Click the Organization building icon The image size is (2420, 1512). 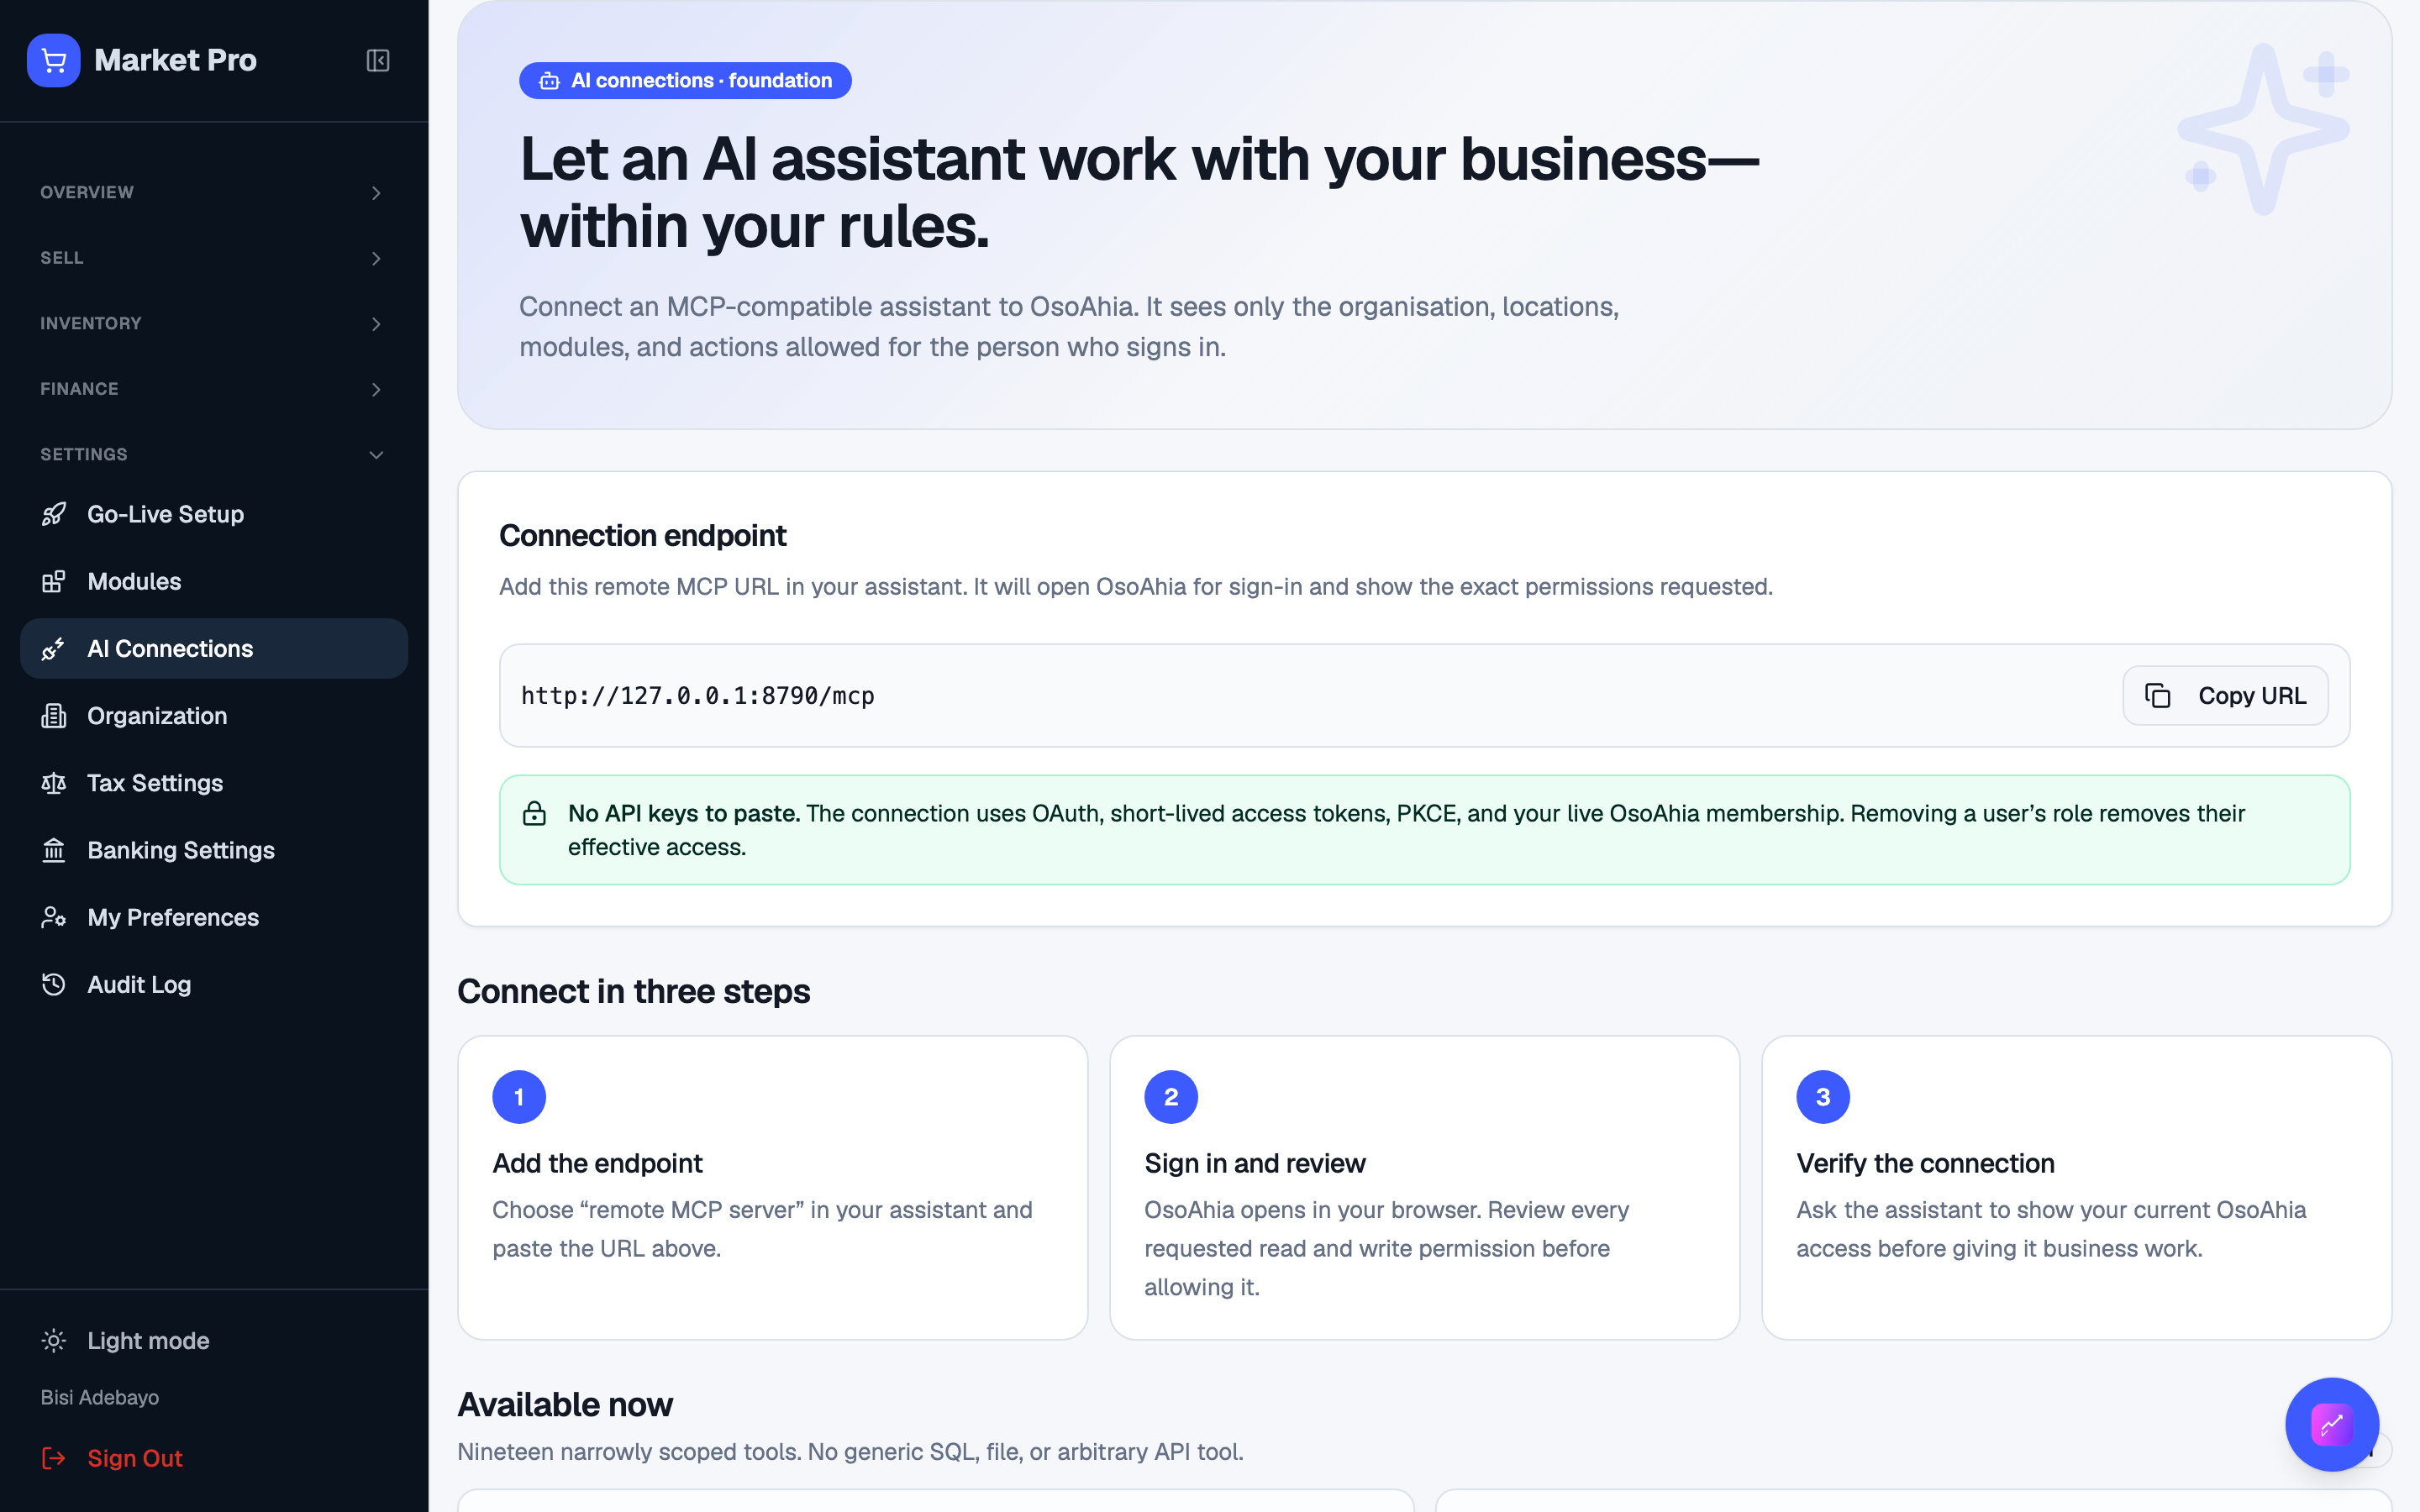tap(54, 716)
